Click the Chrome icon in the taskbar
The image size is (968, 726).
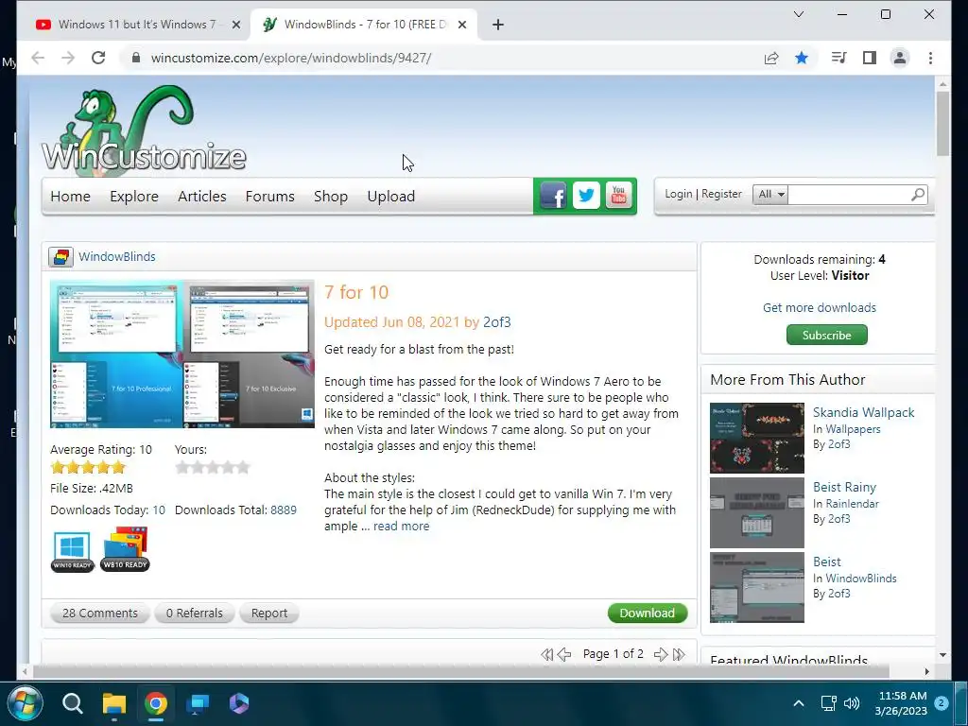tap(156, 703)
